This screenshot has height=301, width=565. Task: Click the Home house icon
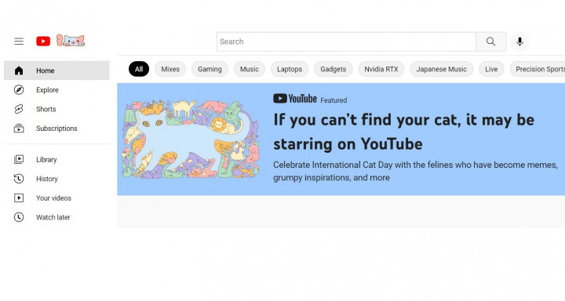[x=19, y=71]
